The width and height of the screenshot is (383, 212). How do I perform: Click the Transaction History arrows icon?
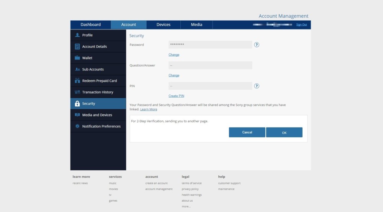(77, 92)
